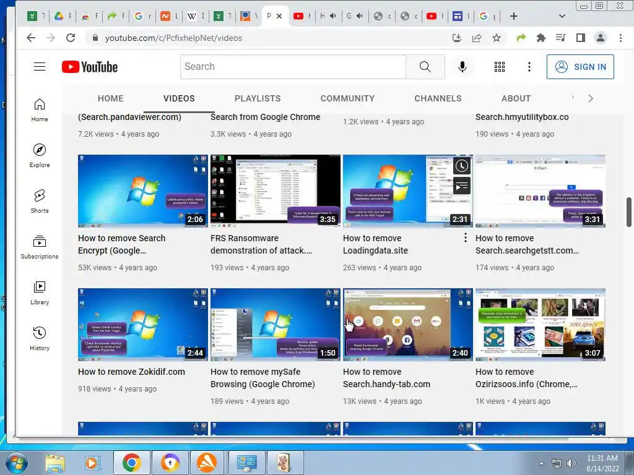634x475 pixels.
Task: Open new browser tab
Action: 513,16
